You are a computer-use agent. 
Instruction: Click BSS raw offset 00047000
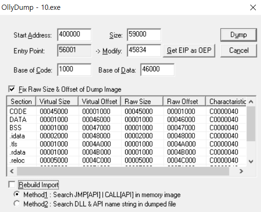181,128
